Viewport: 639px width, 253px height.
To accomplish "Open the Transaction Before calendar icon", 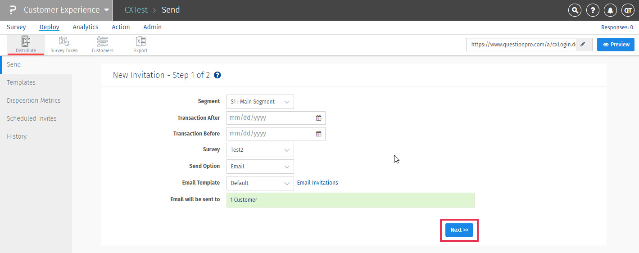I will (318, 134).
